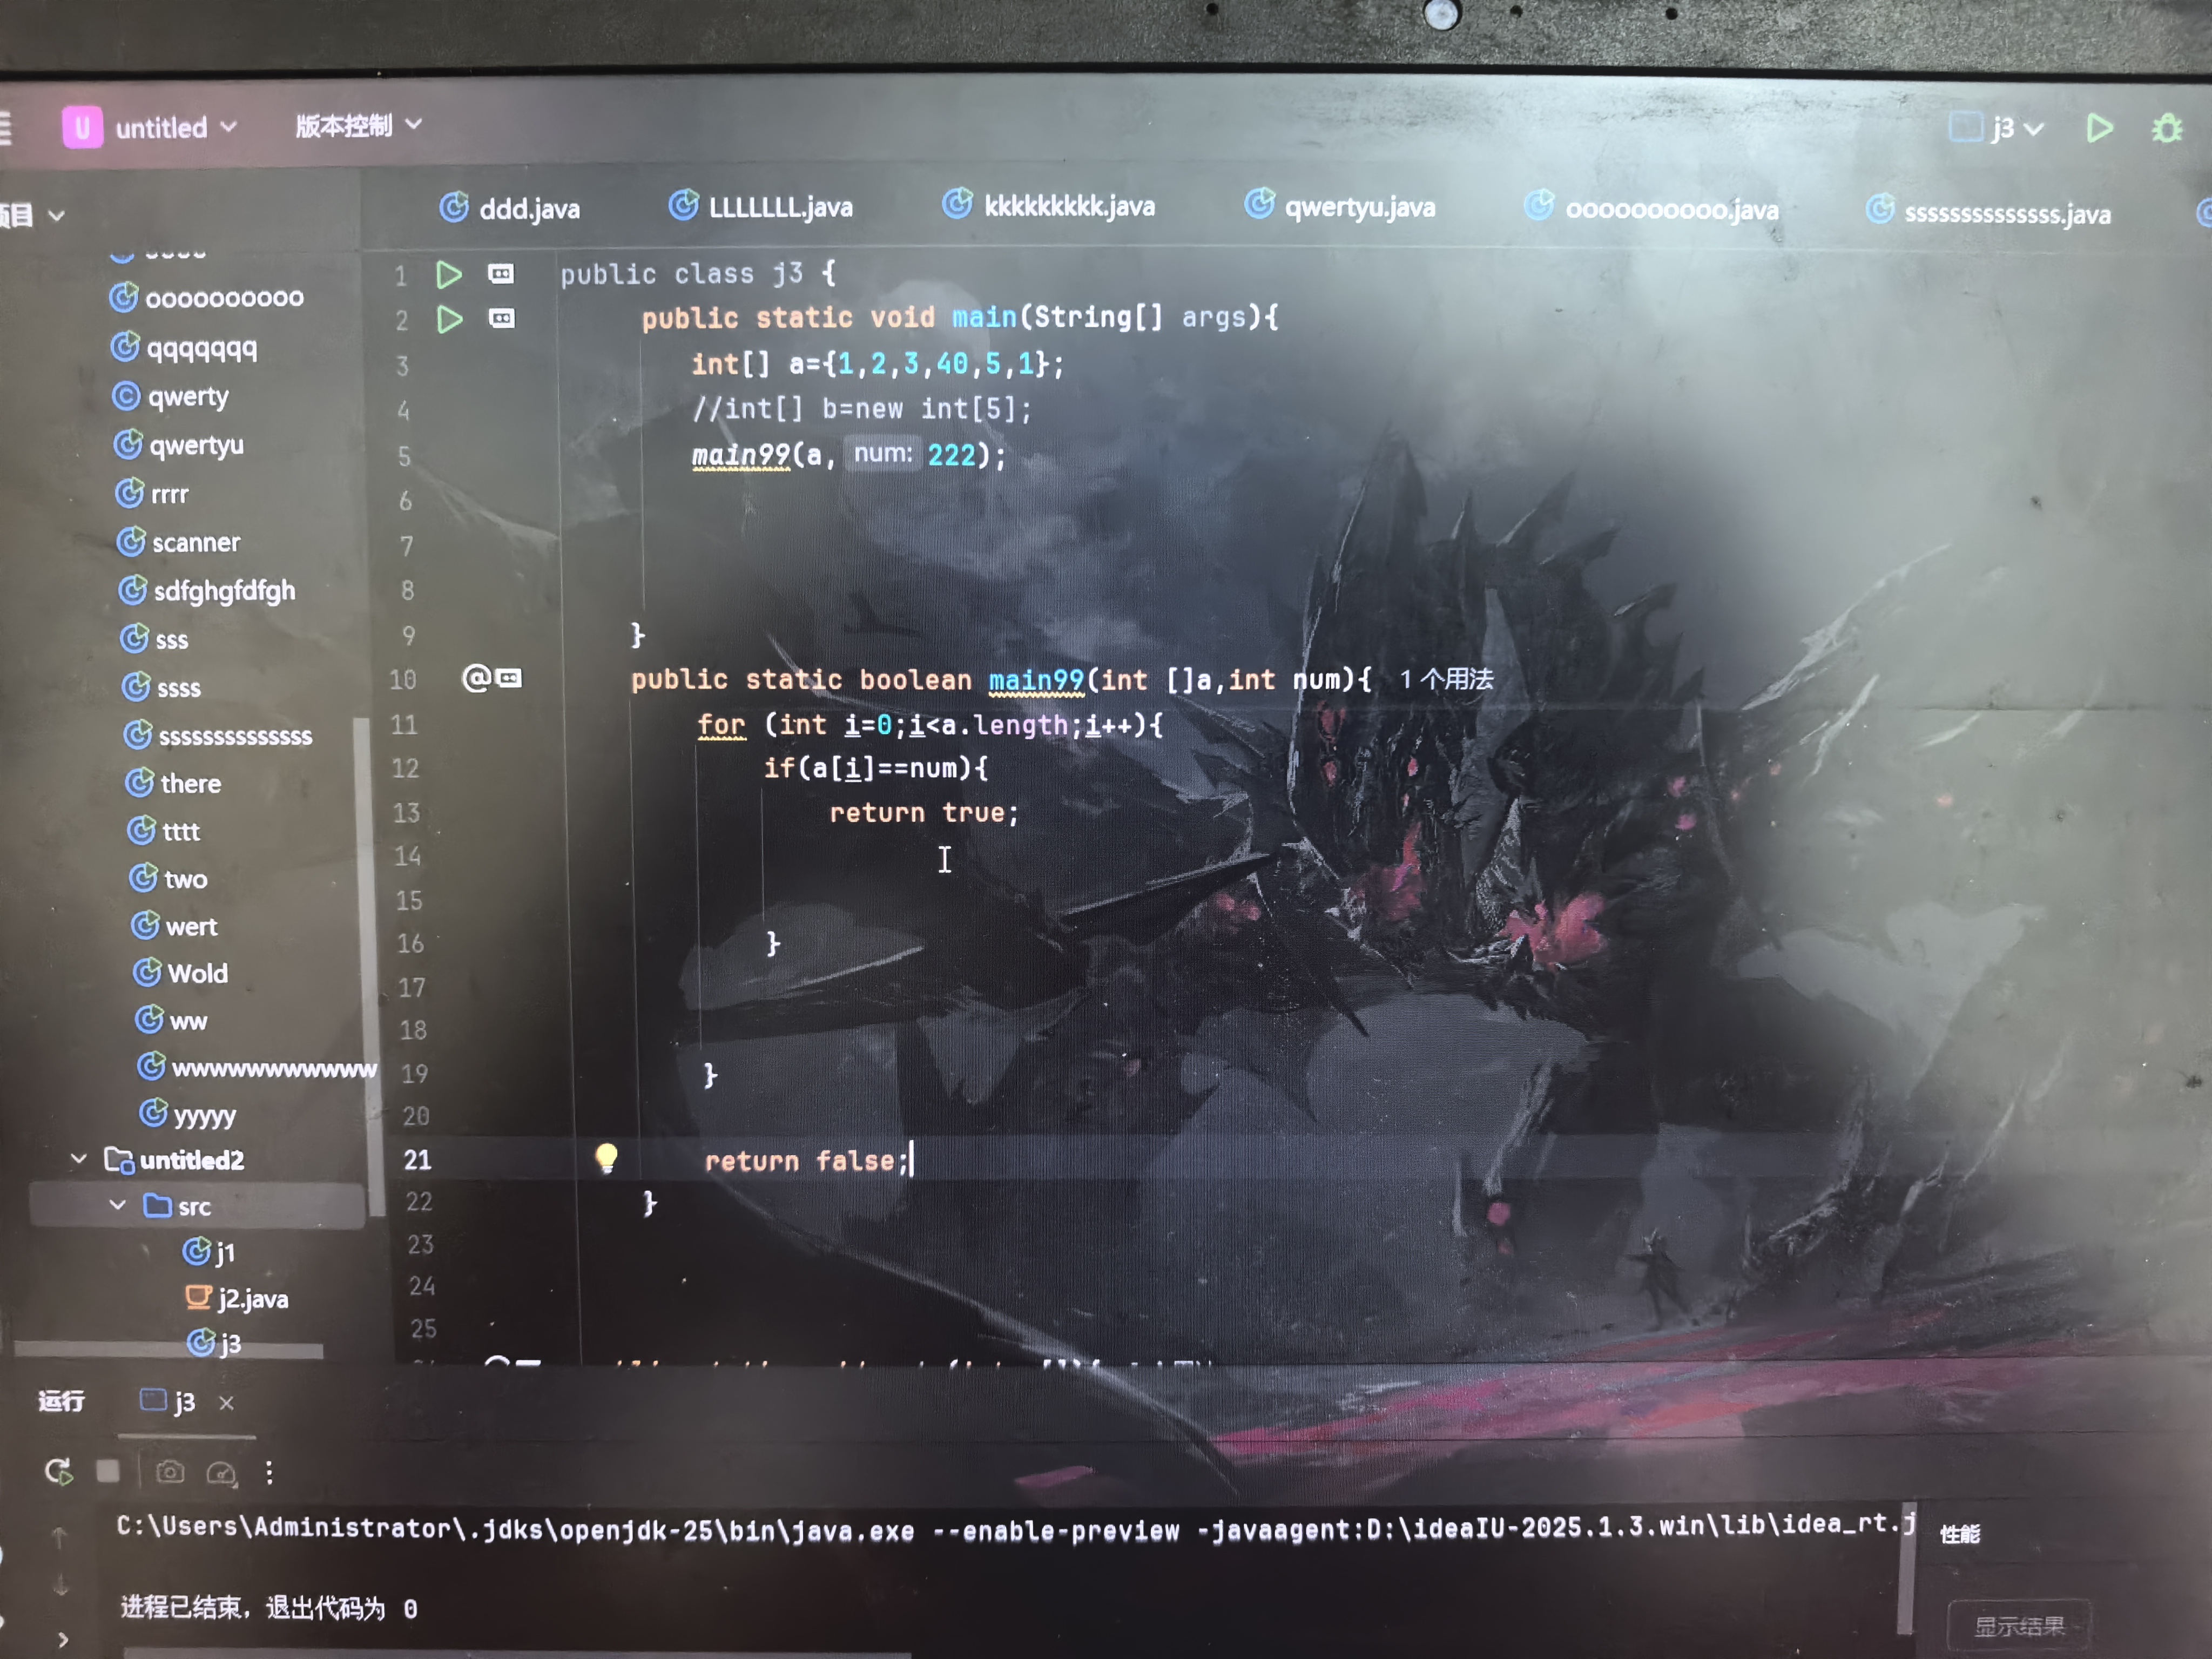Select the scanner class in project tree
The height and width of the screenshot is (1659, 2212).
195,542
